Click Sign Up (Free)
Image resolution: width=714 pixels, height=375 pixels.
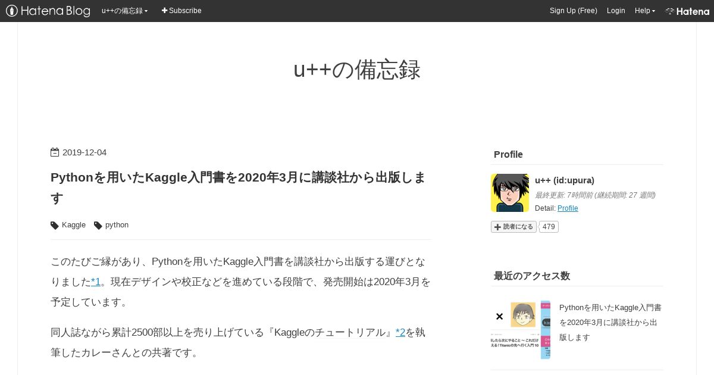point(573,11)
